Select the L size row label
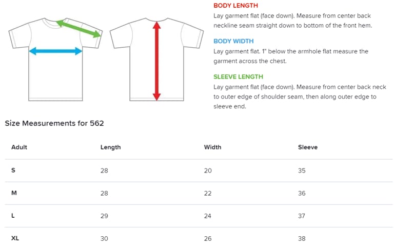The image size is (394, 246). click(x=13, y=216)
